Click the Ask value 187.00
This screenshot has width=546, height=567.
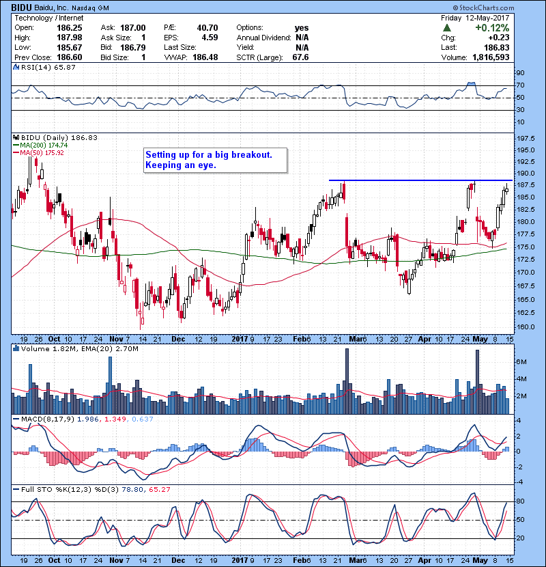click(132, 28)
